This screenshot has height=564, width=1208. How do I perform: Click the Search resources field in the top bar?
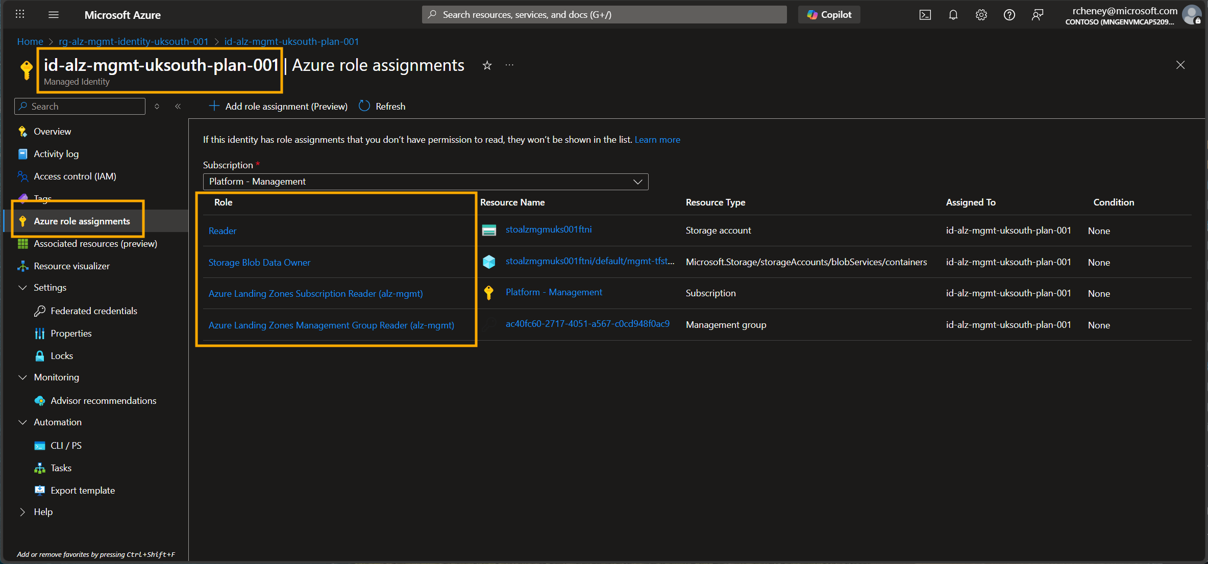pos(604,14)
